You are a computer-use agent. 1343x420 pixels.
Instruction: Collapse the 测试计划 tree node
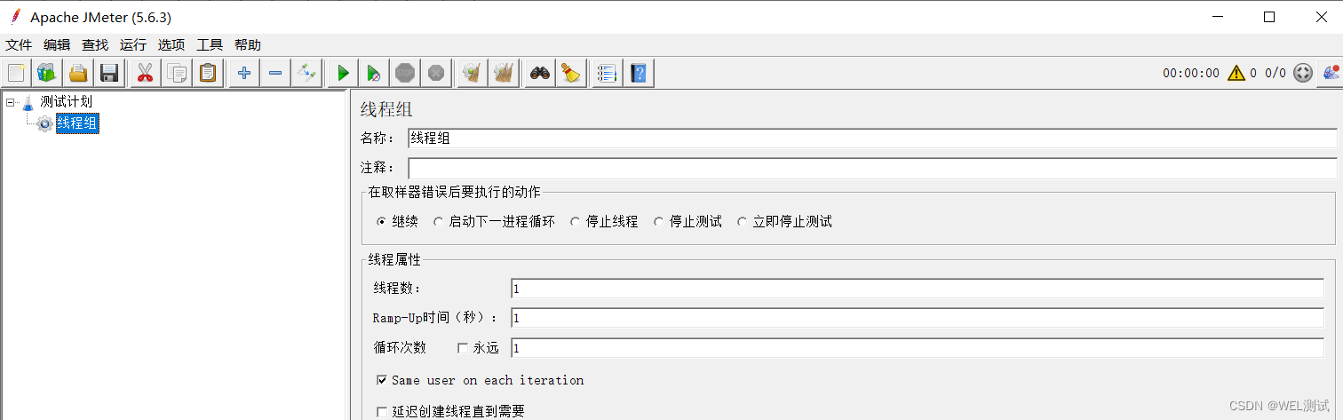(11, 102)
